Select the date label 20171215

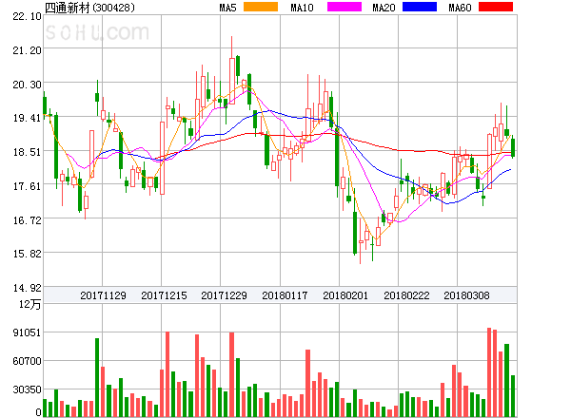tap(164, 295)
